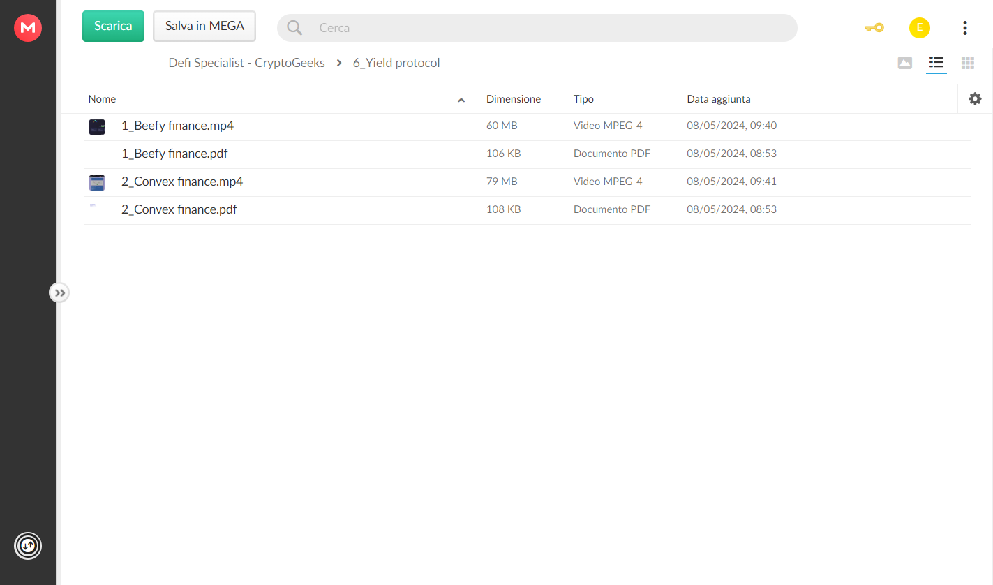Sort by Data aggiunta column header
993x585 pixels.
point(719,99)
